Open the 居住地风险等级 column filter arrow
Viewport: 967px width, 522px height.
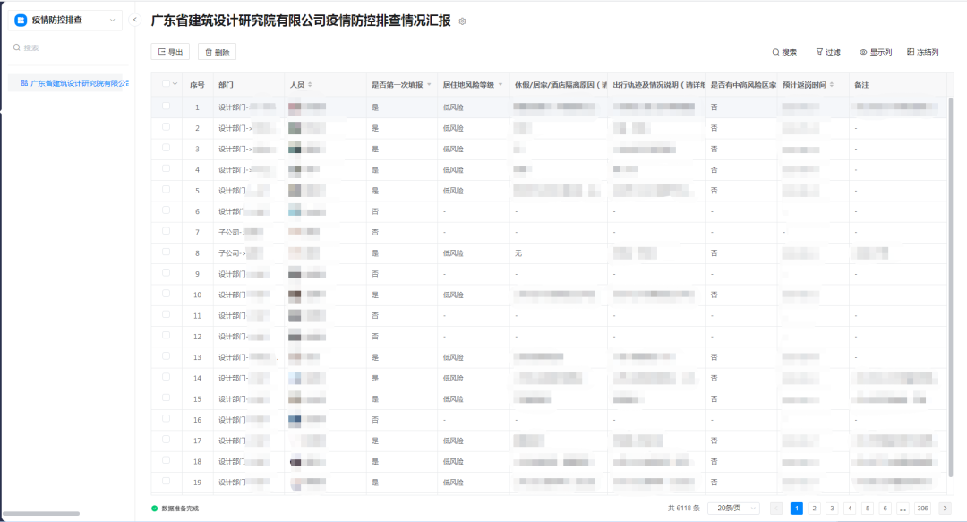(x=501, y=84)
